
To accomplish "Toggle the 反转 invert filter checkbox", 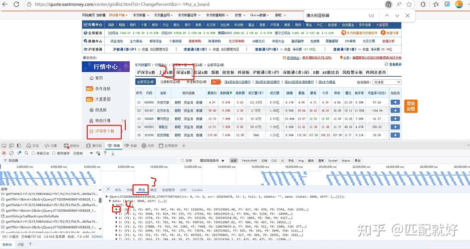I will pyautogui.click(x=182, y=160).
